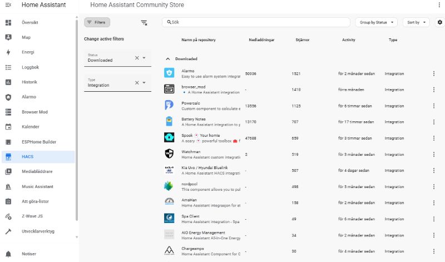
Task: Click the Browser Mod sidebar icon
Action: tap(8, 112)
